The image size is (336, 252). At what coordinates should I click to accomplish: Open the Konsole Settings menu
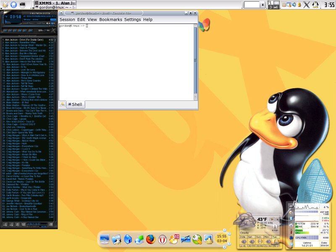[132, 19]
